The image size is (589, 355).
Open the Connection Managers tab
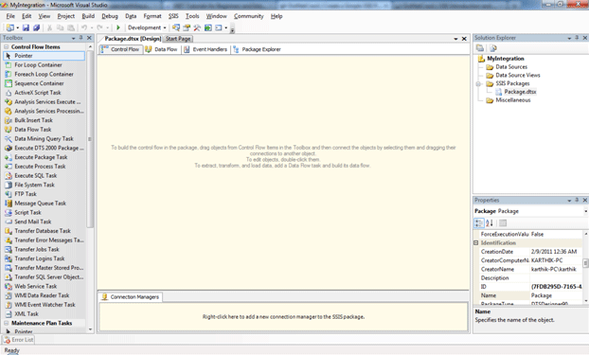(x=131, y=296)
